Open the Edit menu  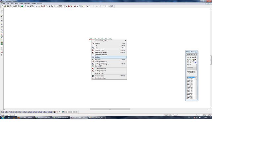point(8,3)
